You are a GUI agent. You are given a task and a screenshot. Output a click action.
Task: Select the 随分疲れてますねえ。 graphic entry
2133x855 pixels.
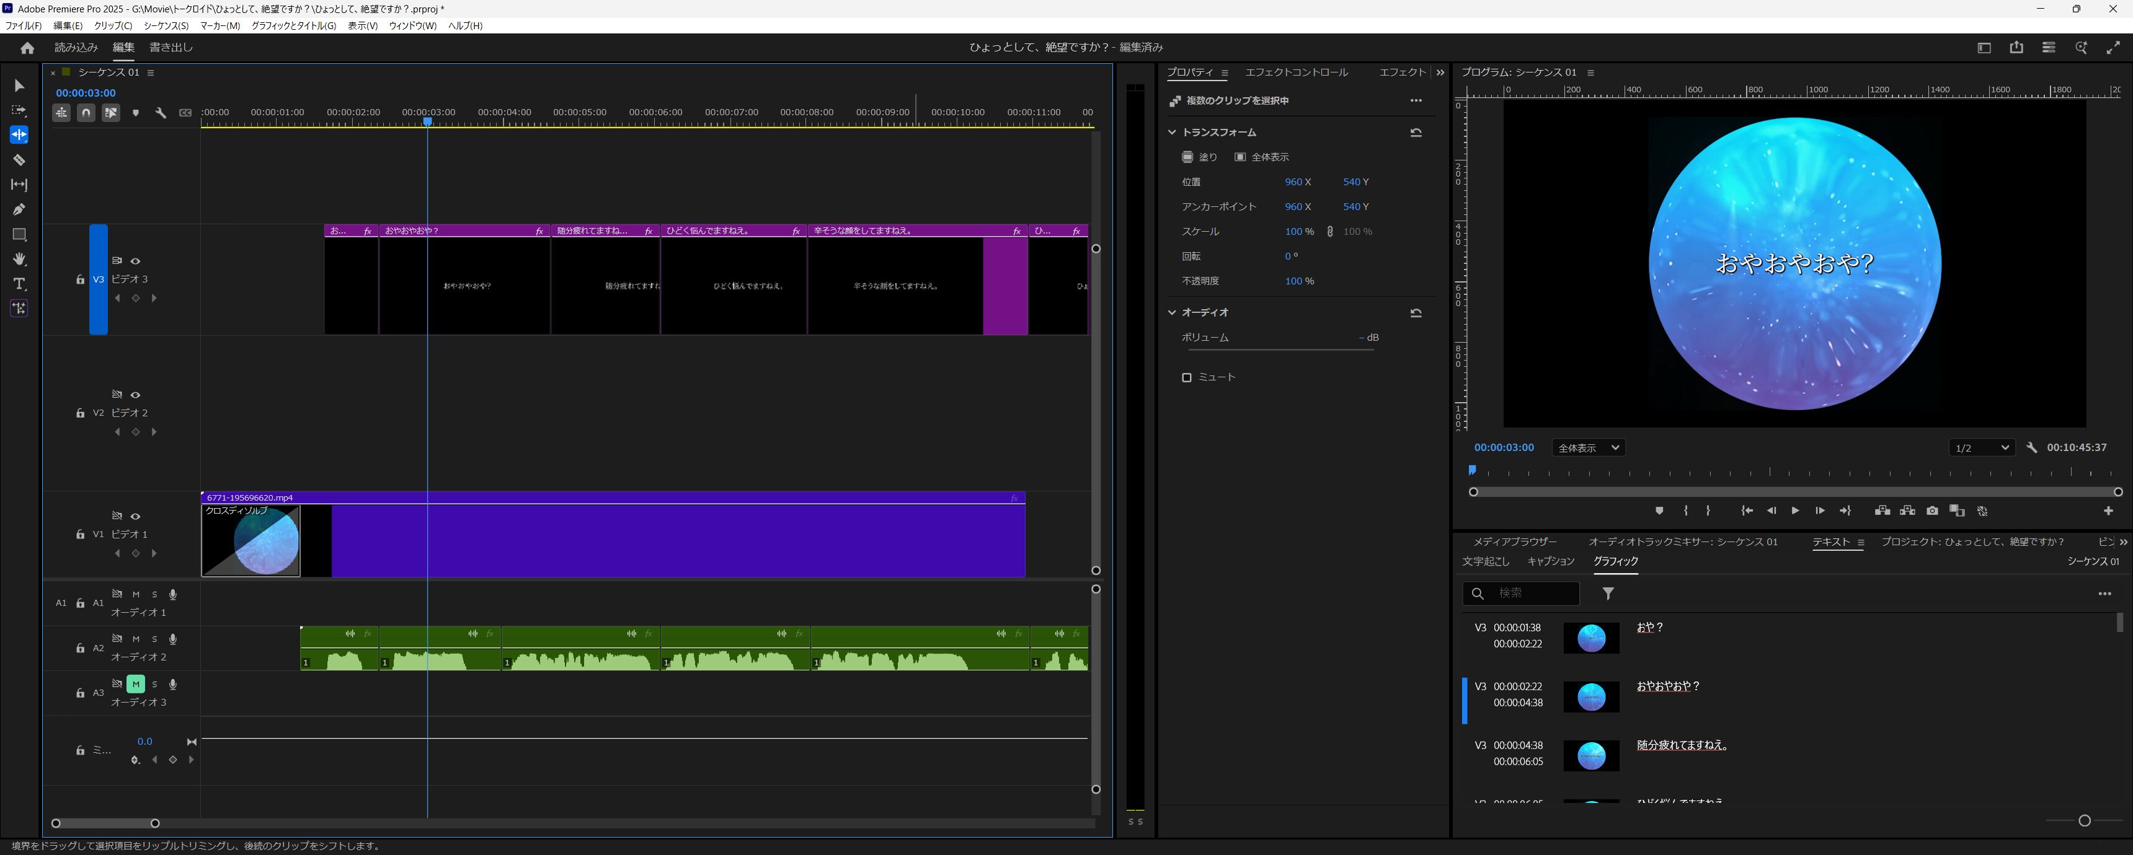pyautogui.click(x=1682, y=745)
